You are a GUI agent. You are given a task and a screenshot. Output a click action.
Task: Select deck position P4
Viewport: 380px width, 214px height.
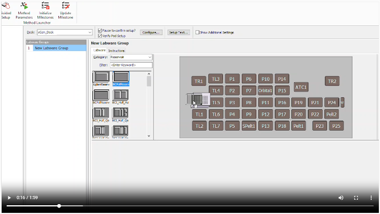coord(232,114)
